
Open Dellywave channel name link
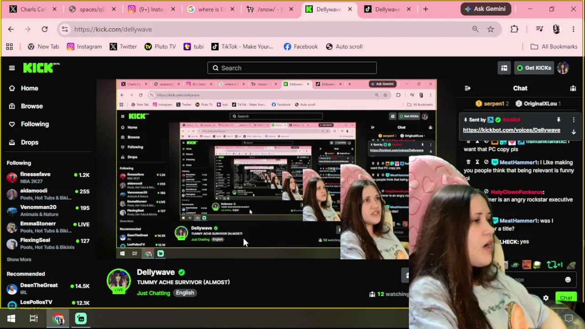pyautogui.click(x=156, y=272)
